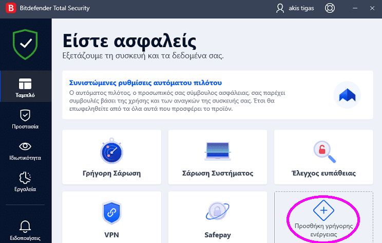The height and width of the screenshot is (243, 382).
Task: Open the VPN tile
Action: pos(111,217)
